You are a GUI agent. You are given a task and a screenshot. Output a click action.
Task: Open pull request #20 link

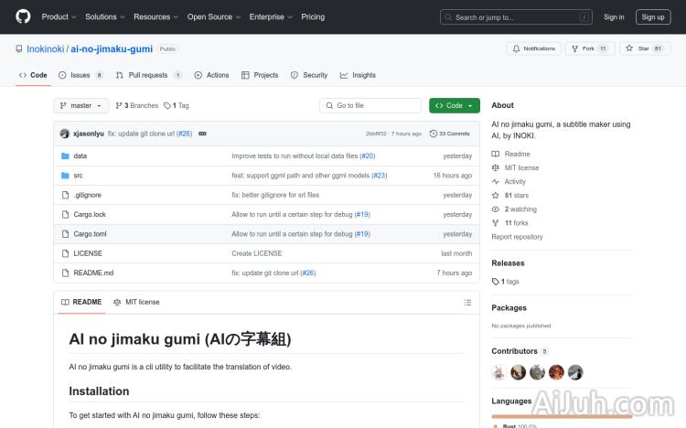click(367, 155)
